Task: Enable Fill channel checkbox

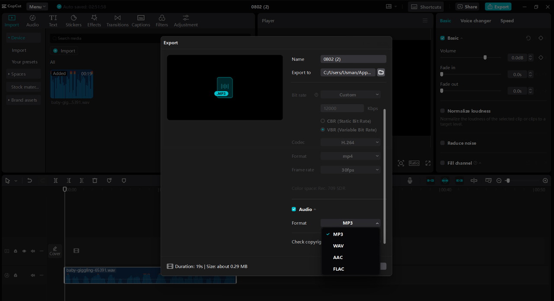Action: (x=442, y=163)
